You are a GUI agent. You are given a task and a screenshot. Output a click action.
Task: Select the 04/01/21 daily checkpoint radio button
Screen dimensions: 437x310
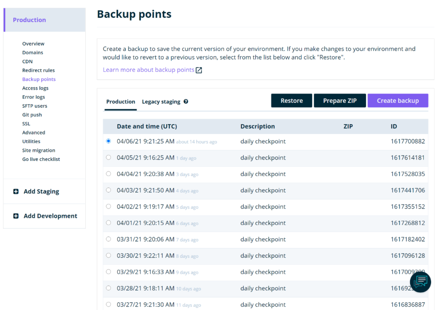(x=108, y=223)
